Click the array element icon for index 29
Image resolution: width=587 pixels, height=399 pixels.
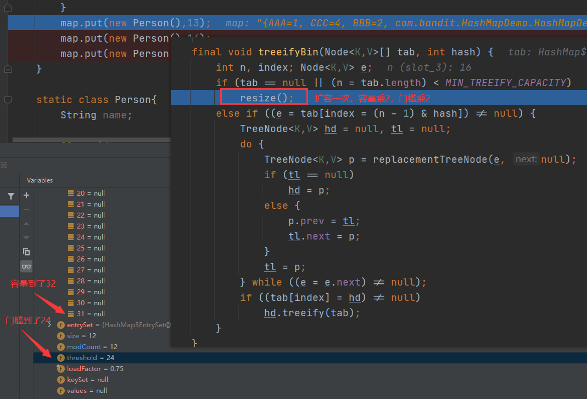(71, 292)
